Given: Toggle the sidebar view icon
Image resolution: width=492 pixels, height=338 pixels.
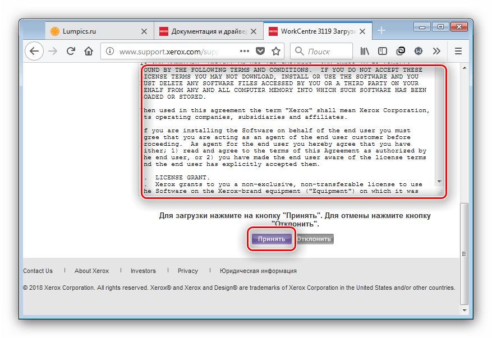Looking at the screenshot, I should (x=383, y=51).
